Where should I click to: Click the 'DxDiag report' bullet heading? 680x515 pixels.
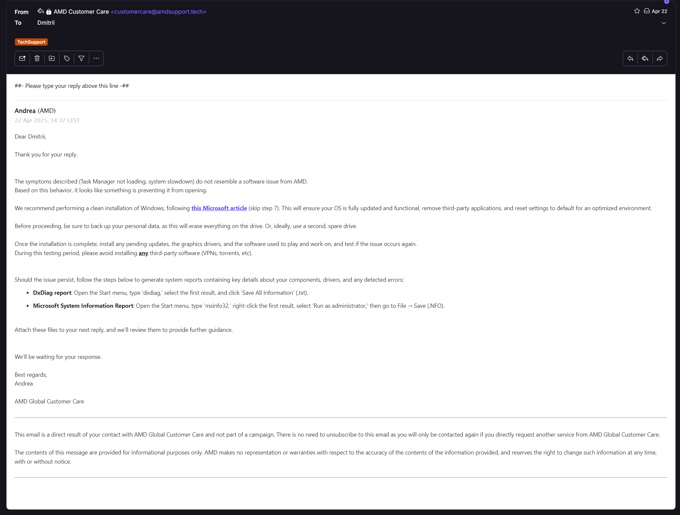[52, 293]
